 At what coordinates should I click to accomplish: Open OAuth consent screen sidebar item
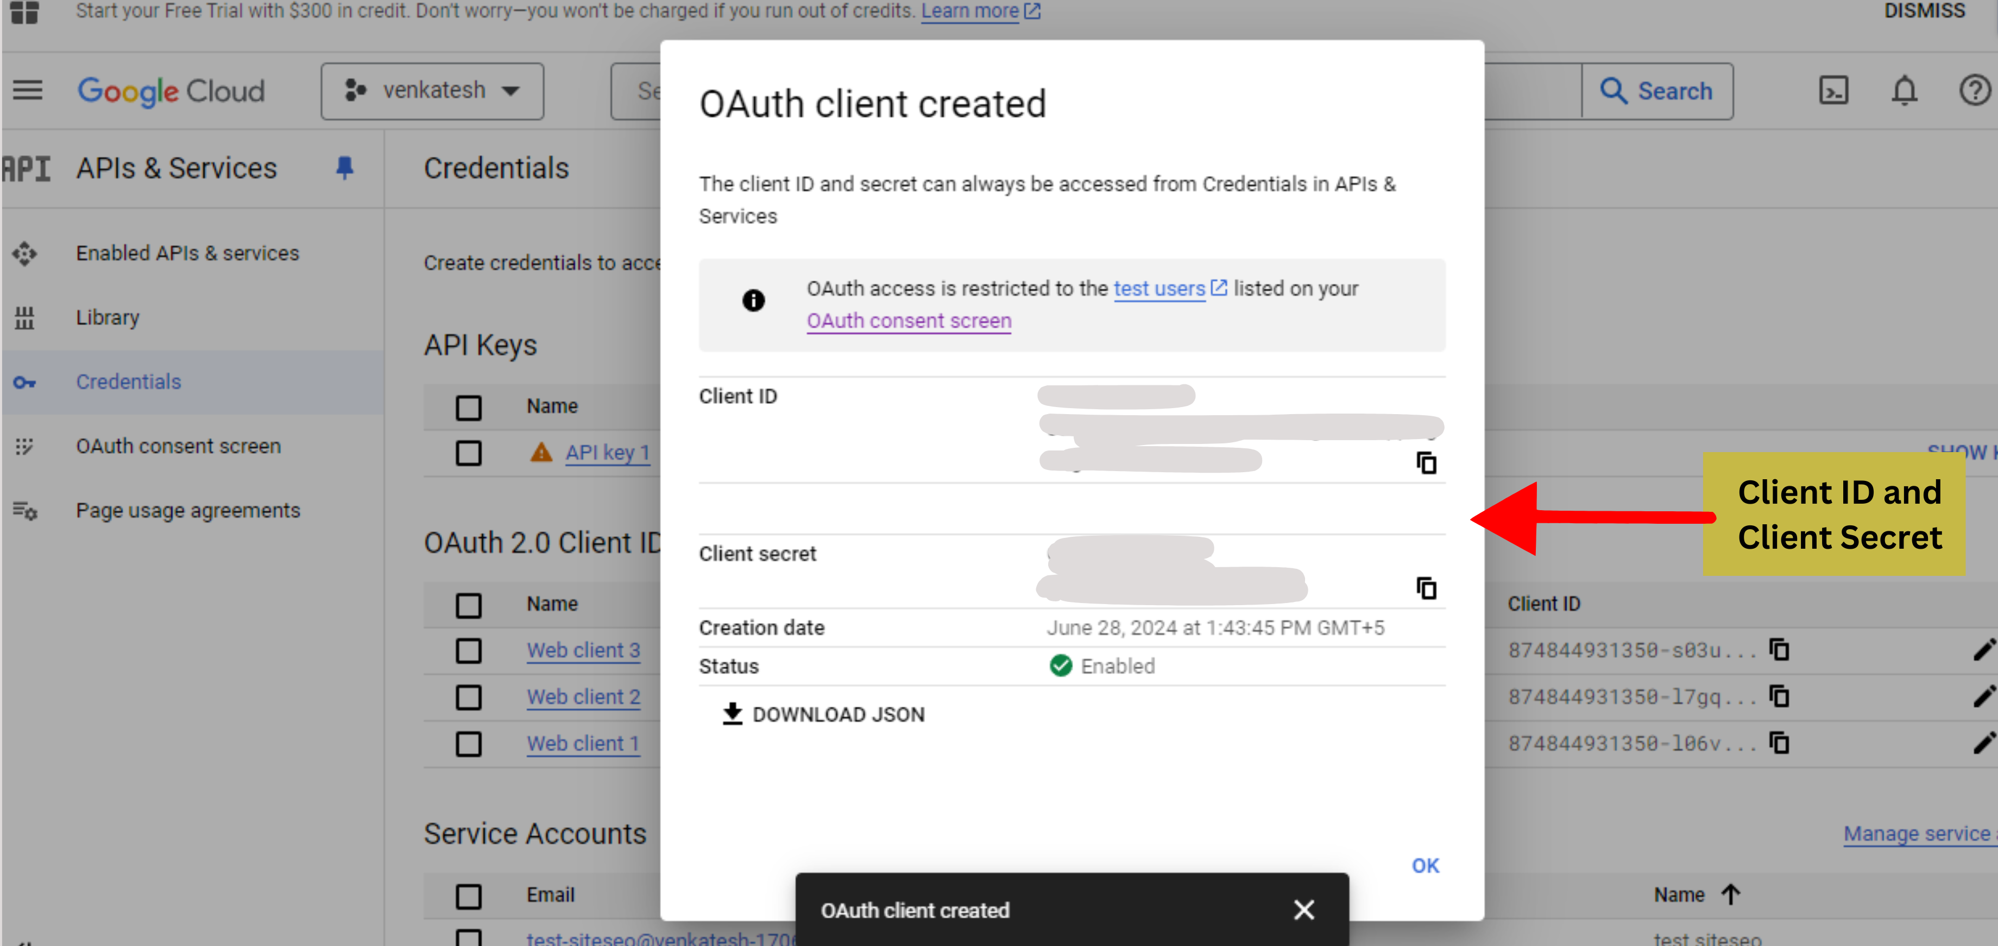tap(178, 446)
